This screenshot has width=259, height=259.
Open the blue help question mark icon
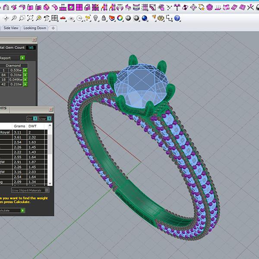tap(177, 18)
